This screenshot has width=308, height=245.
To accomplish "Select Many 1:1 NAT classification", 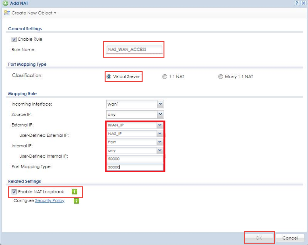I will pyautogui.click(x=220, y=77).
